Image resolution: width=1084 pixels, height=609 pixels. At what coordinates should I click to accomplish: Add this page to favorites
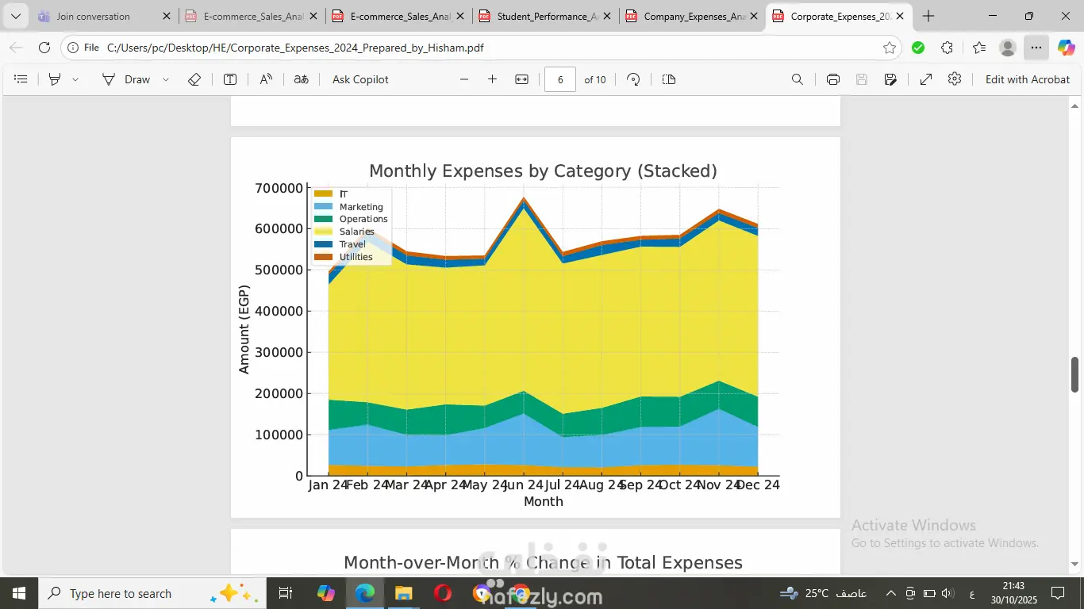click(x=890, y=48)
